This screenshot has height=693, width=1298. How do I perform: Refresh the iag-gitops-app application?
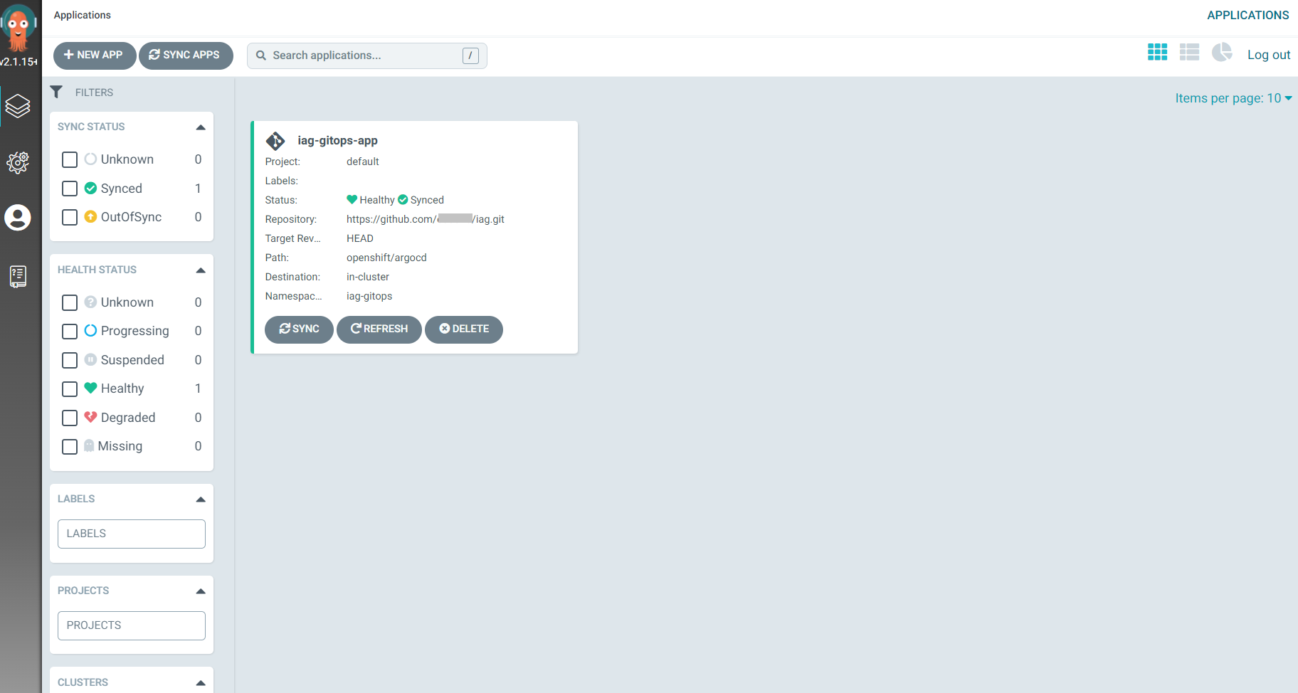tap(379, 329)
